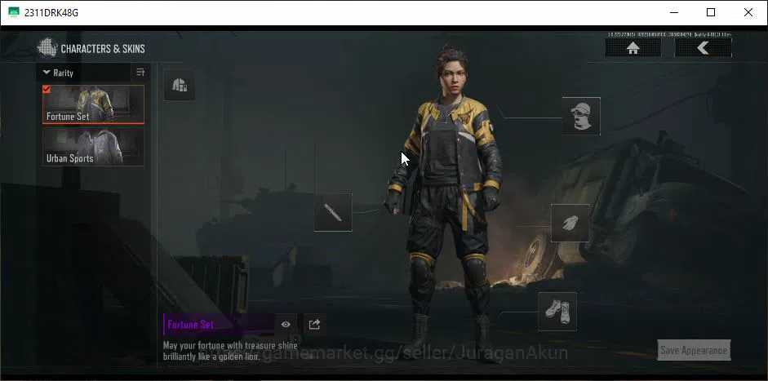Open the gloves equipment slot
Viewport: 768px width, 381px height.
click(x=570, y=223)
